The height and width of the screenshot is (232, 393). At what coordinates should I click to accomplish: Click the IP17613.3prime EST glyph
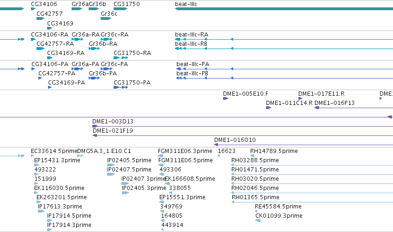(x=41, y=211)
